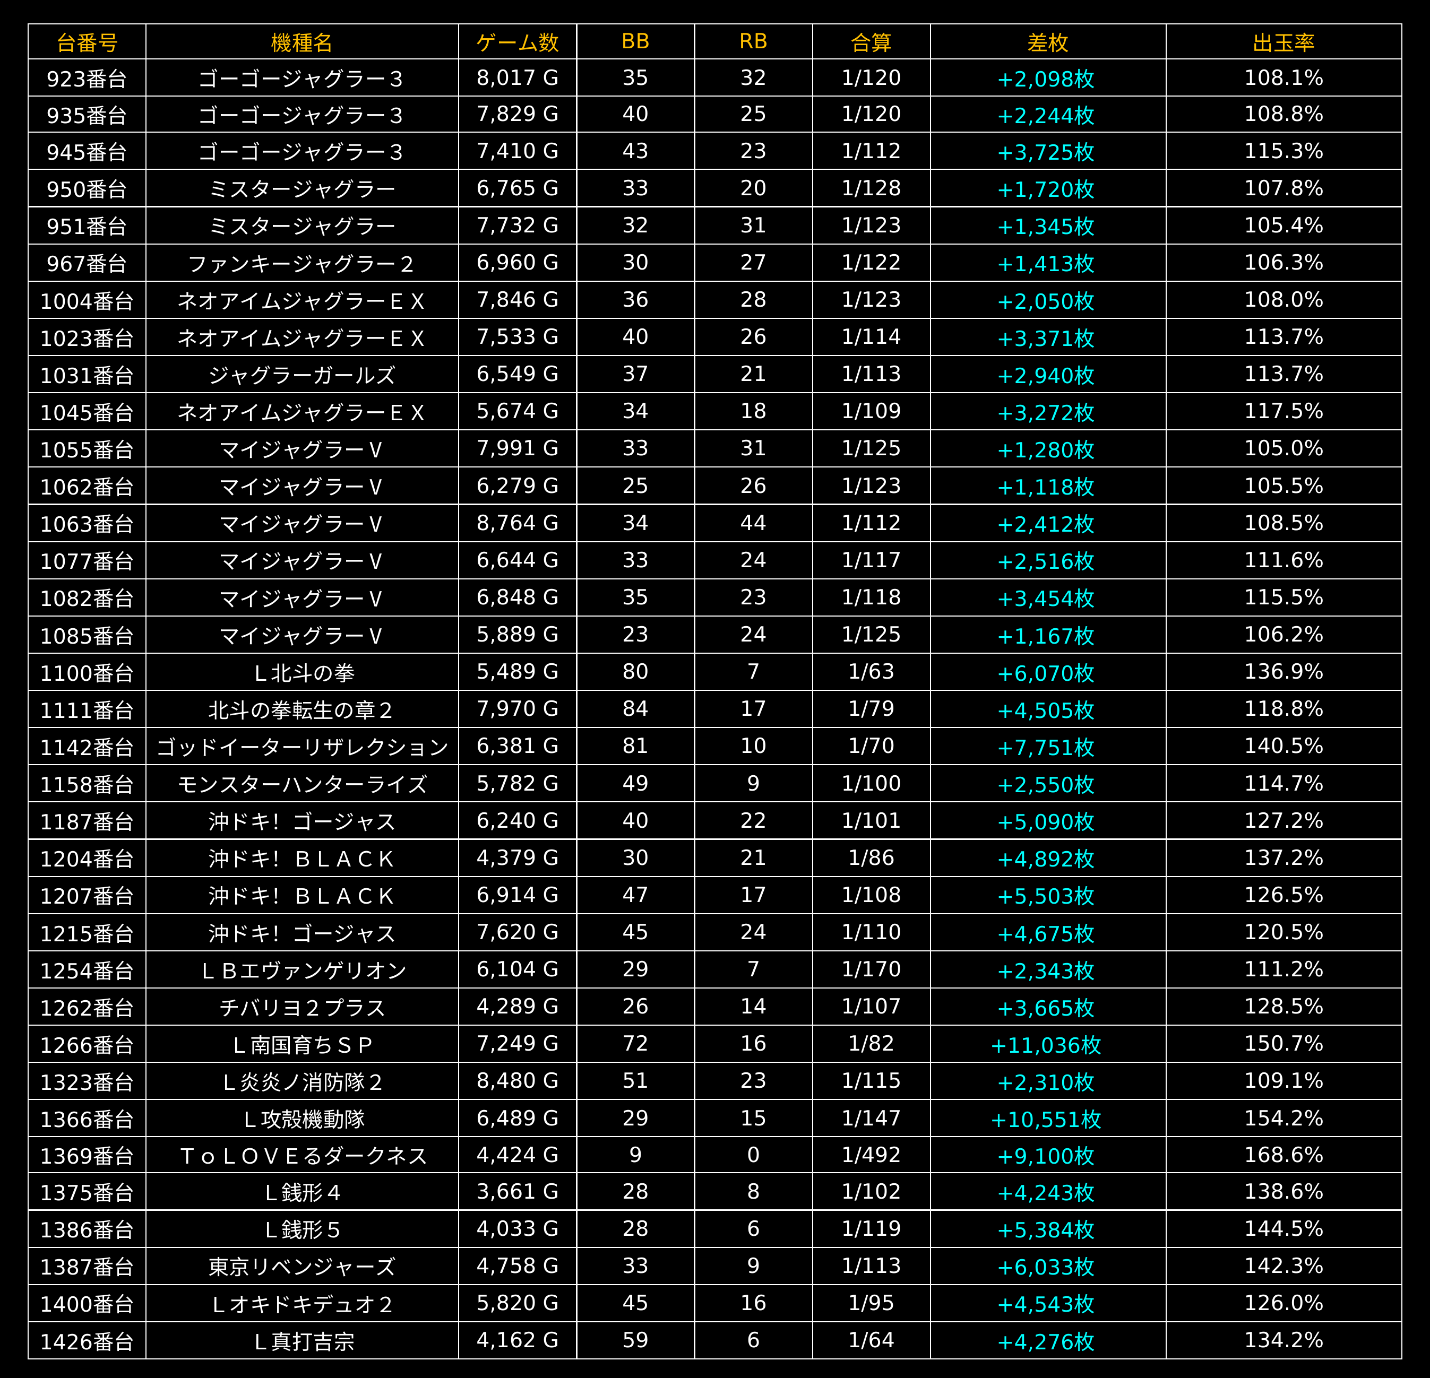Click the +6,070枚 difference value
This screenshot has width=1430, height=1378.
point(1048,673)
